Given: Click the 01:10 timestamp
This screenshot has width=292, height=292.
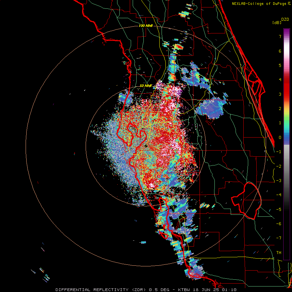Looking at the screenshot, I should coord(229,290).
